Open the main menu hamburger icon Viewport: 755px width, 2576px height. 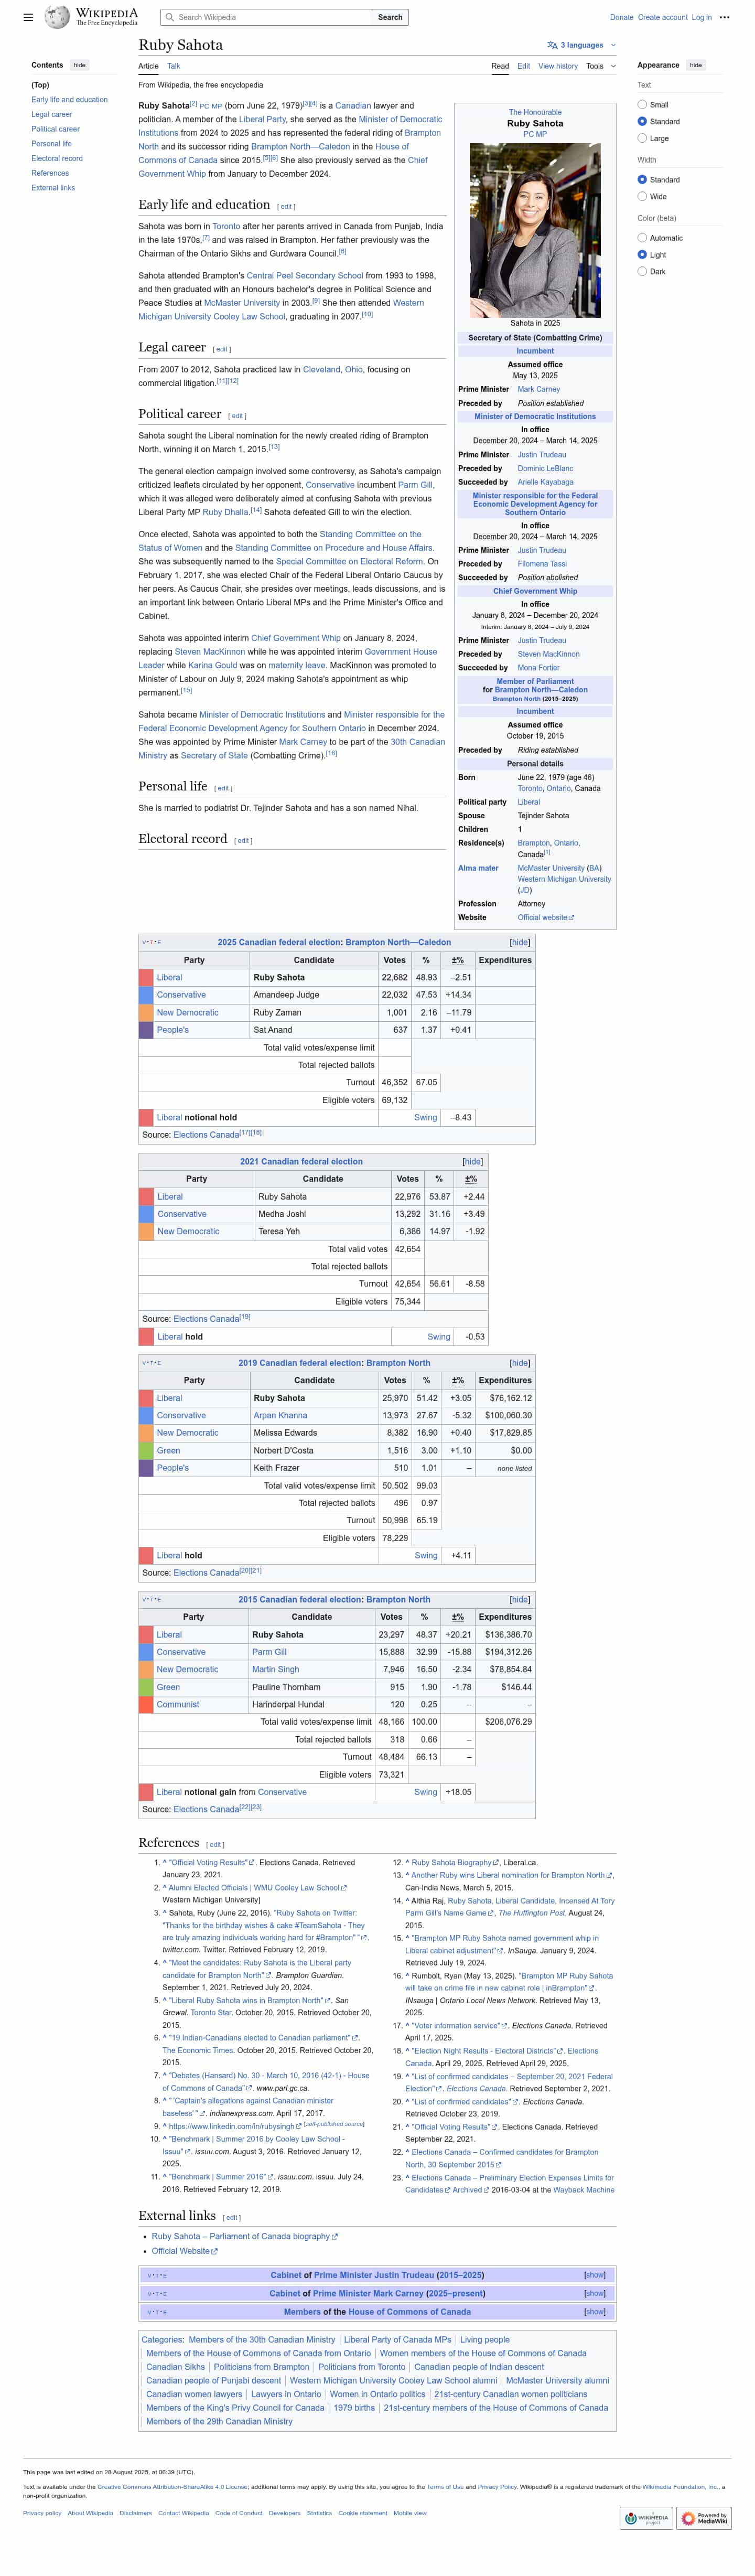click(28, 17)
